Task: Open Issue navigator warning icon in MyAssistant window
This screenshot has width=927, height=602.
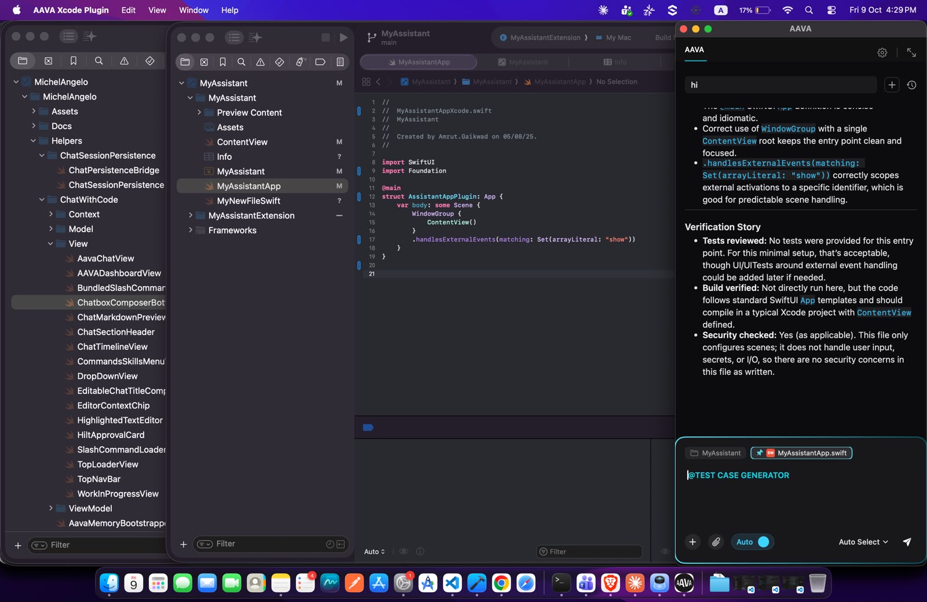Action: tap(260, 62)
